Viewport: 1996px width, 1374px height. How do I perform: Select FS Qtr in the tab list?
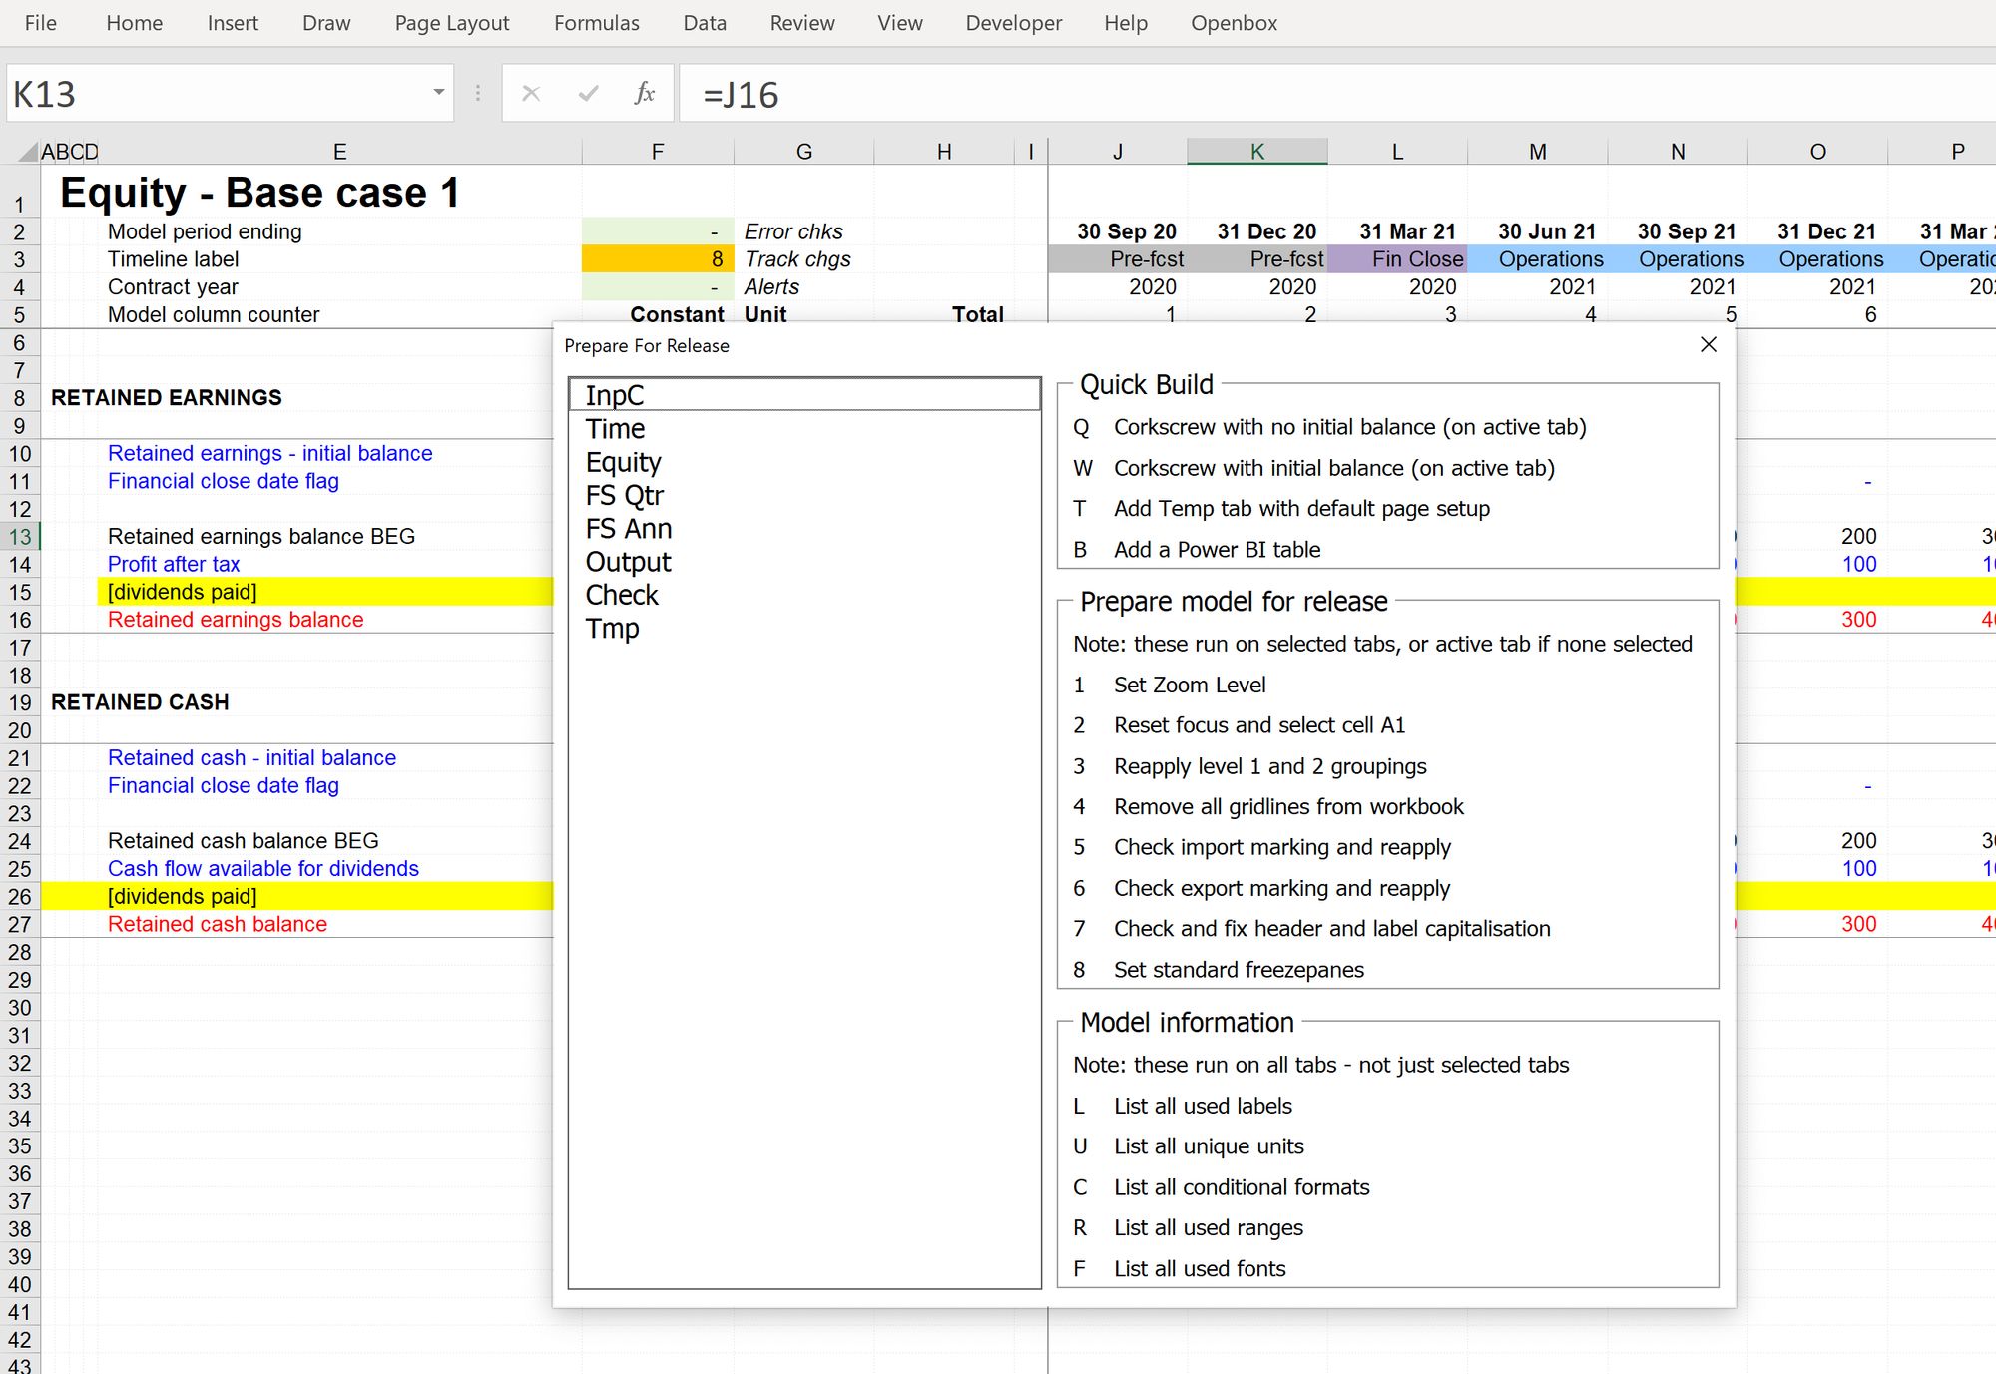pyautogui.click(x=624, y=495)
